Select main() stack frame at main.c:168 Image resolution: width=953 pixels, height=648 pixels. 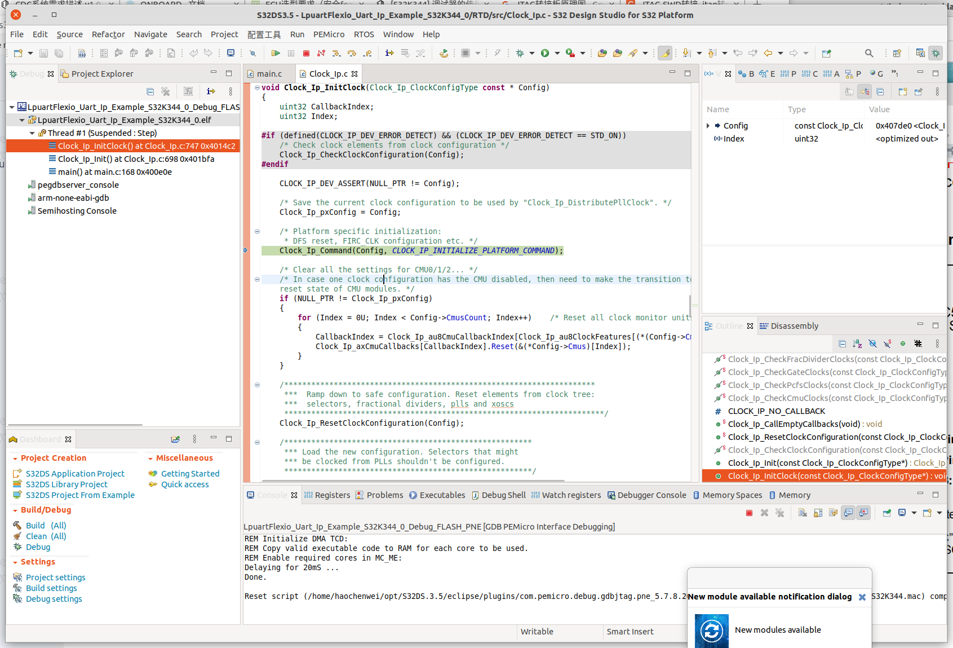click(x=114, y=172)
